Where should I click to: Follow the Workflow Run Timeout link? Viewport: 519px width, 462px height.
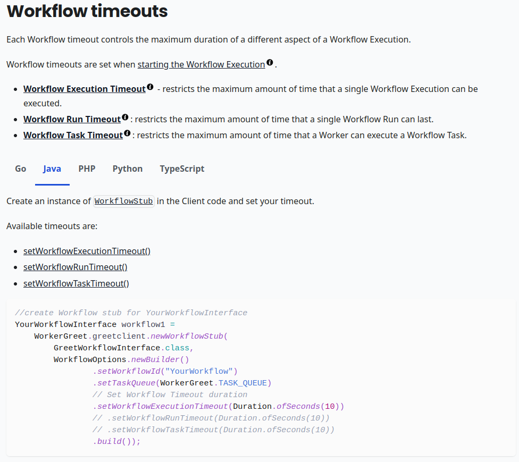(70, 119)
